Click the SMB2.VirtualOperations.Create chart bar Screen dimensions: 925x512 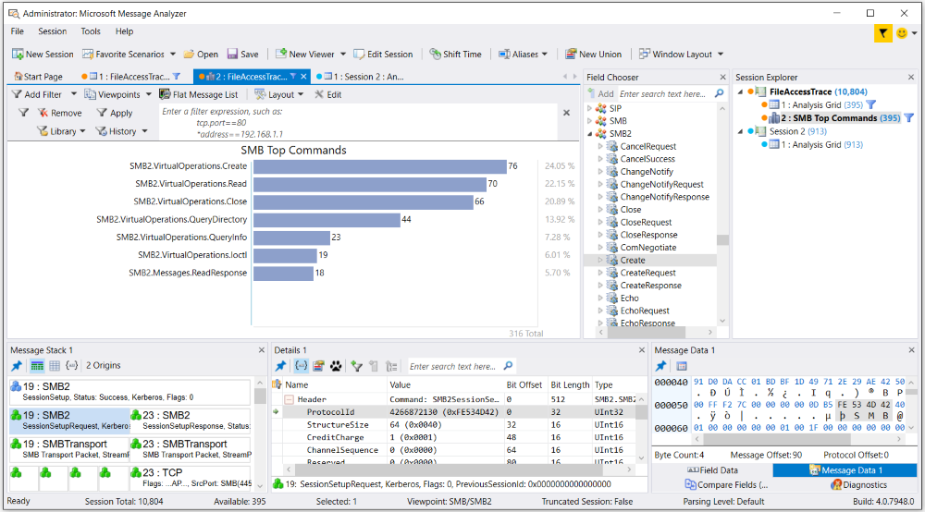click(x=379, y=166)
